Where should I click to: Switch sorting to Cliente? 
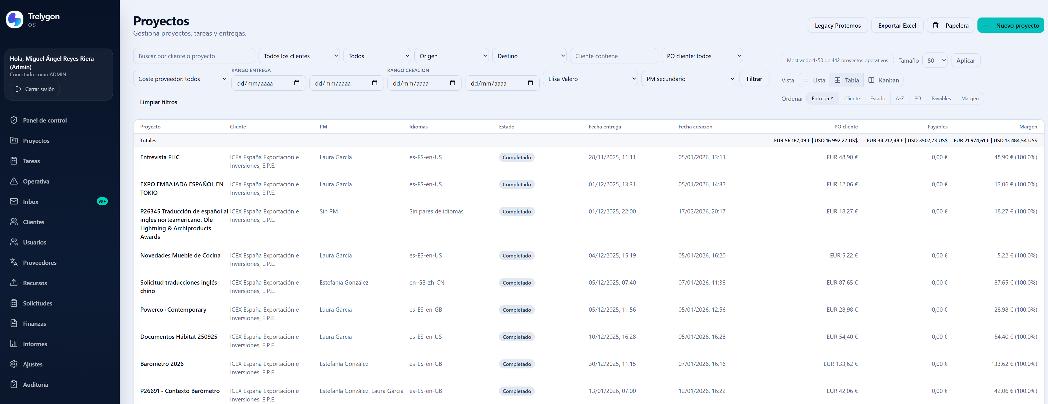pos(852,98)
